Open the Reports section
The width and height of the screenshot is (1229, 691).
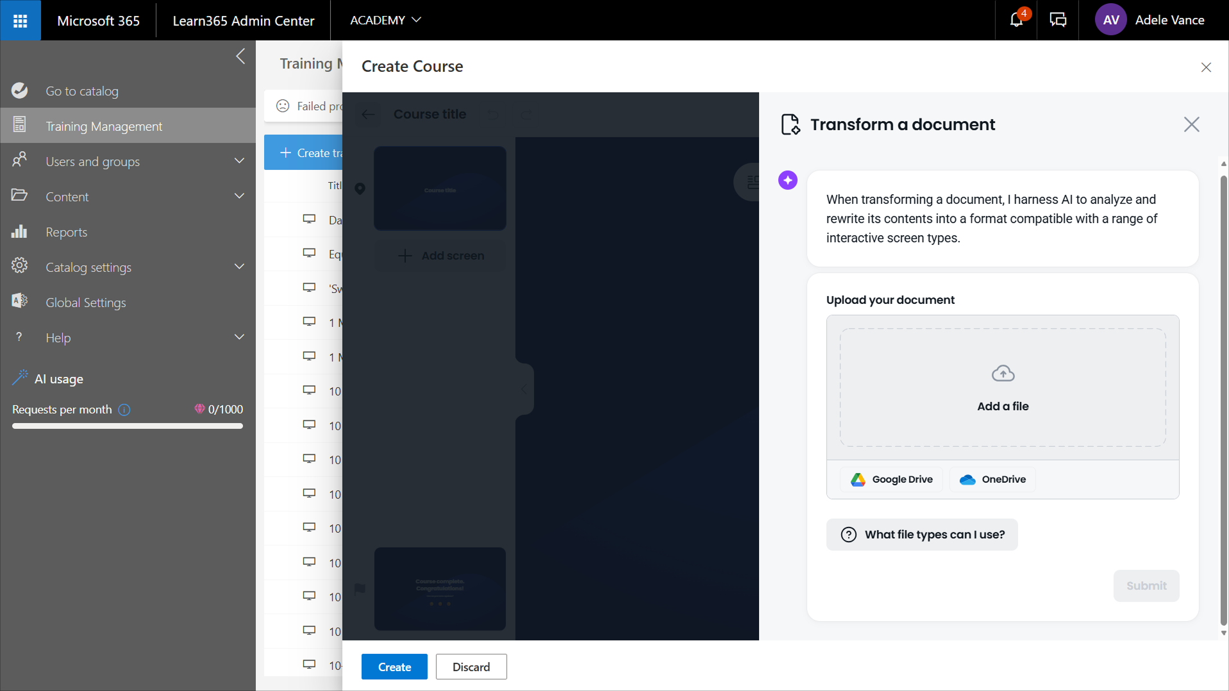(66, 232)
